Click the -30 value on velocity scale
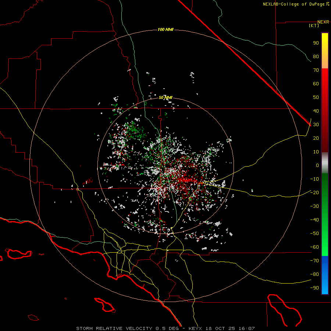Screen dimensions: 331x331 [314, 206]
